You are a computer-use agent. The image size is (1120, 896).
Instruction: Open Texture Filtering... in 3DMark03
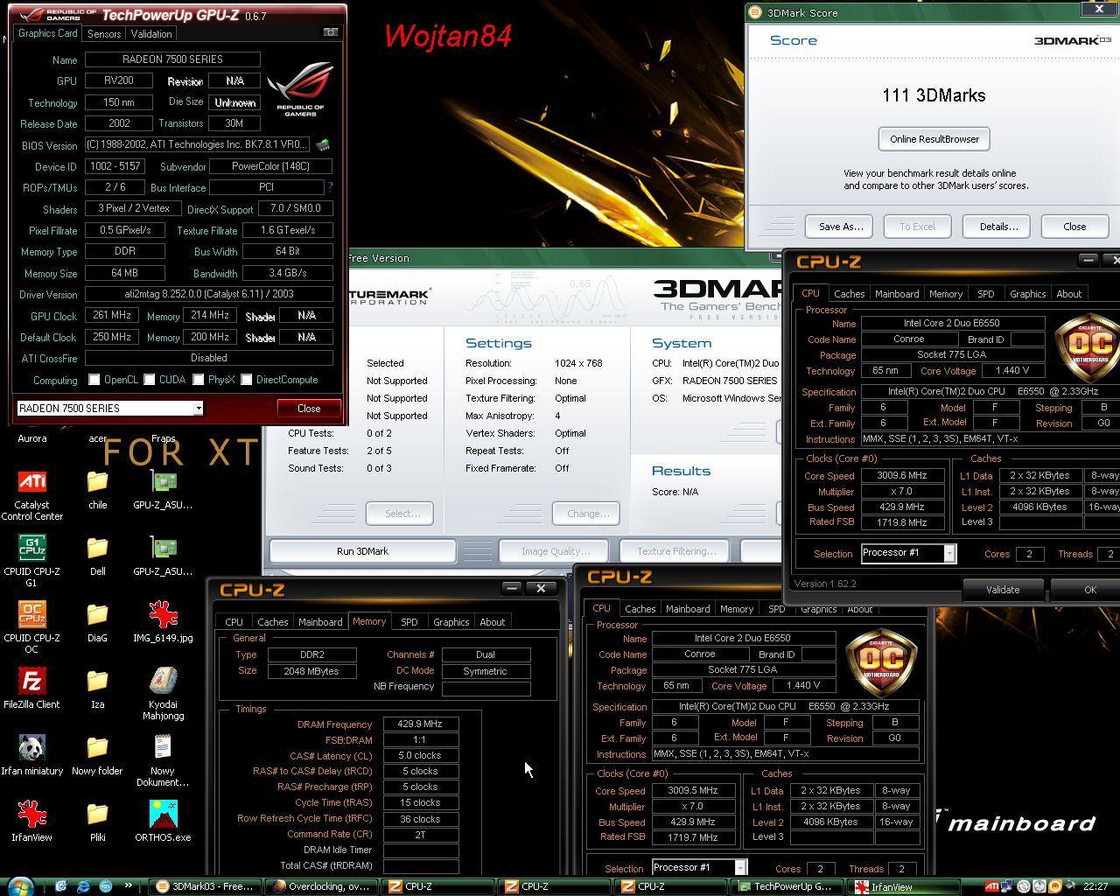[x=676, y=551]
